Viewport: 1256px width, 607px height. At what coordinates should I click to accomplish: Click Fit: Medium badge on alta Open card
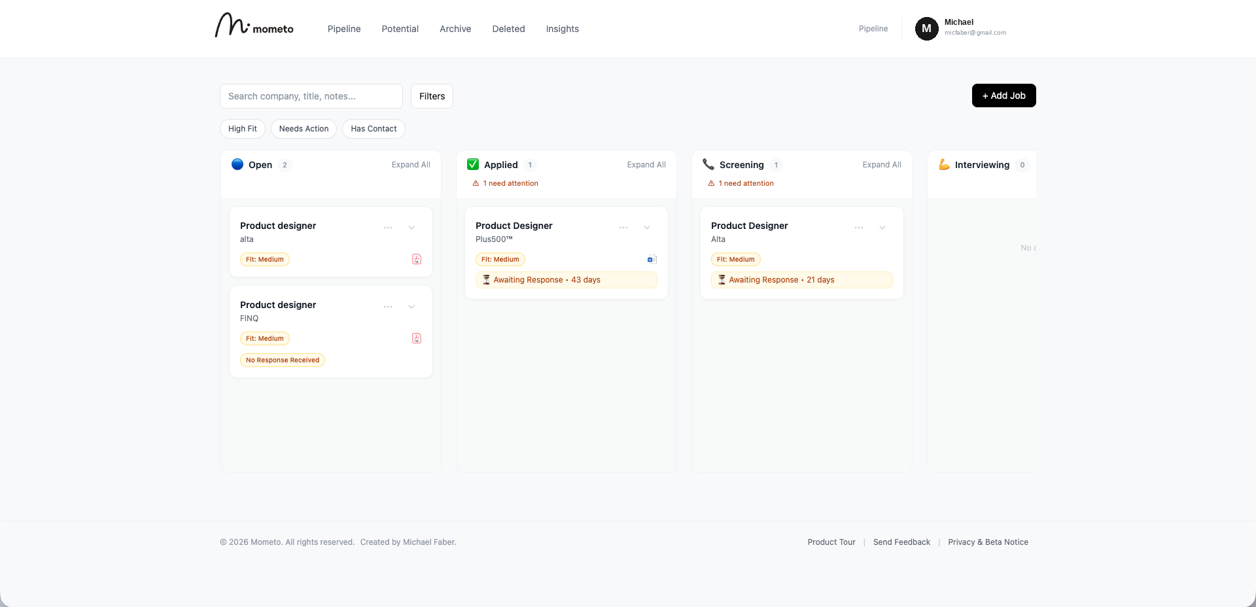265,260
